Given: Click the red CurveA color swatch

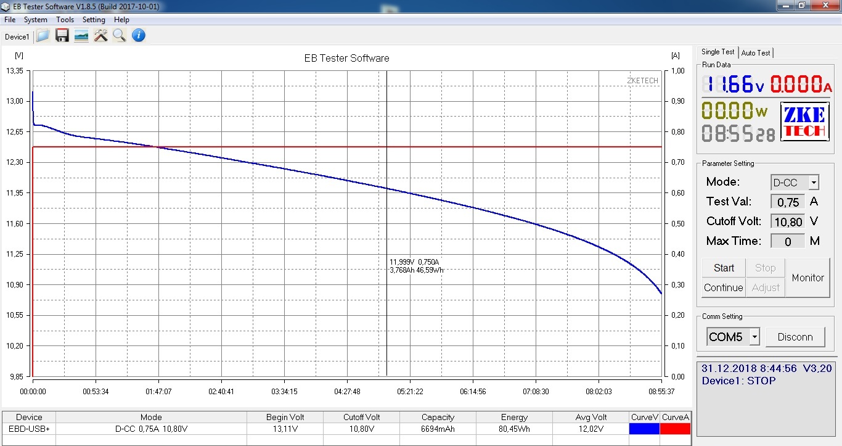Looking at the screenshot, I should click(x=675, y=429).
